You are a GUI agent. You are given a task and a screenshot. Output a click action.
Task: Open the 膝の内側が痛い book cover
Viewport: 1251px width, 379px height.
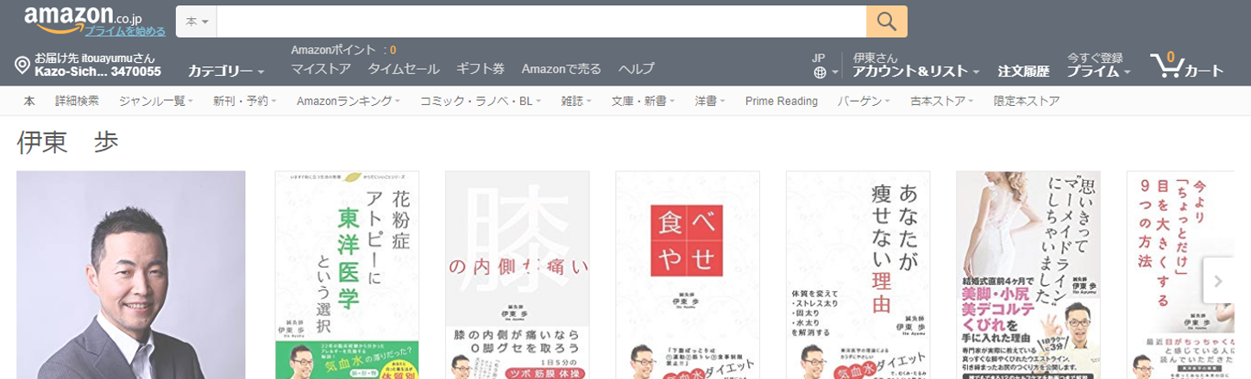click(x=518, y=275)
